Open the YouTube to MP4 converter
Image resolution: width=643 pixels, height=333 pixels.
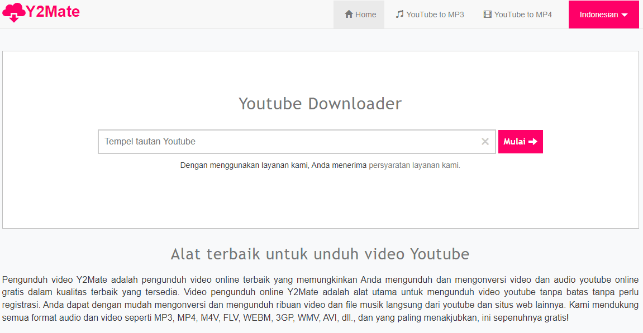tap(517, 15)
